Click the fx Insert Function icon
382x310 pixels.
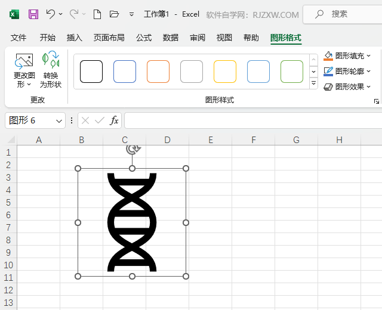114,120
